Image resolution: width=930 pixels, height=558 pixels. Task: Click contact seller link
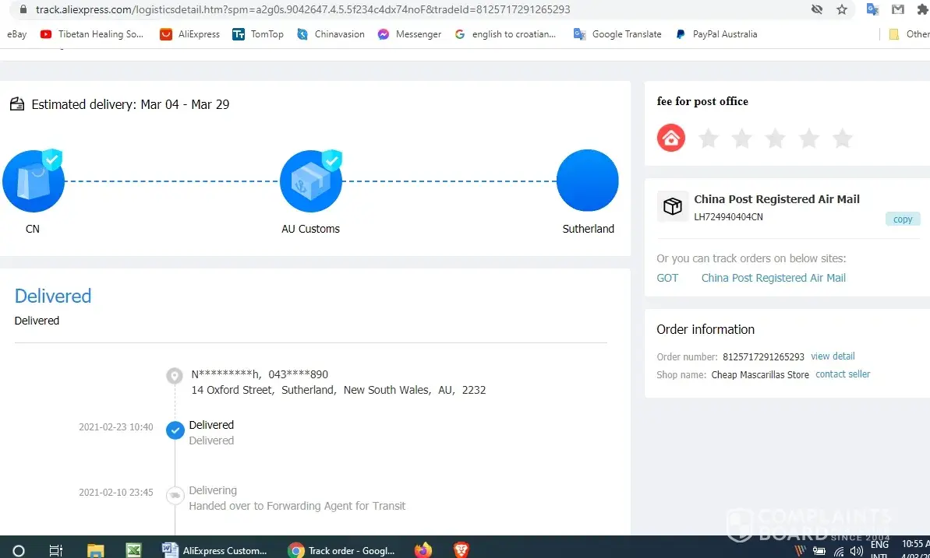click(843, 374)
